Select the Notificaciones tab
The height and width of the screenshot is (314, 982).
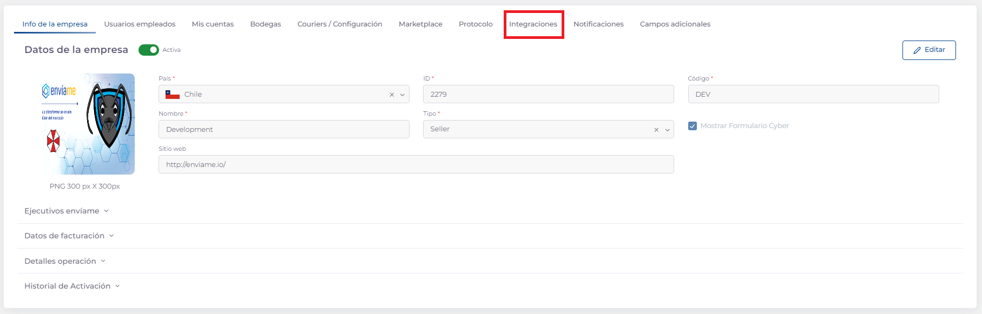(598, 24)
